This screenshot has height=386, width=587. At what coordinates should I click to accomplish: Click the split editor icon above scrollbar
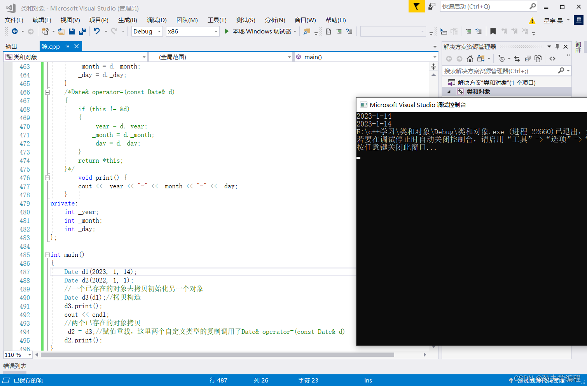433,67
